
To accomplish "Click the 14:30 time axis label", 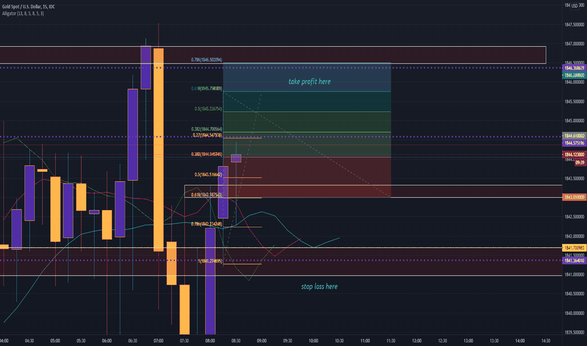I will point(546,341).
